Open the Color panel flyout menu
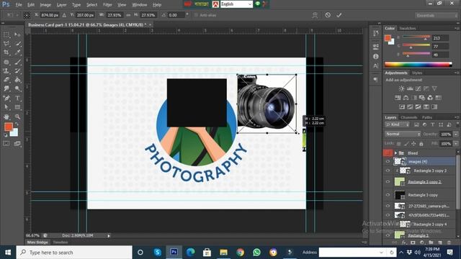461x259 pixels. pyautogui.click(x=457, y=29)
